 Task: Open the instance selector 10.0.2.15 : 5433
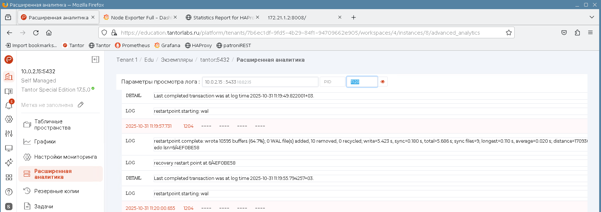tap(260, 82)
